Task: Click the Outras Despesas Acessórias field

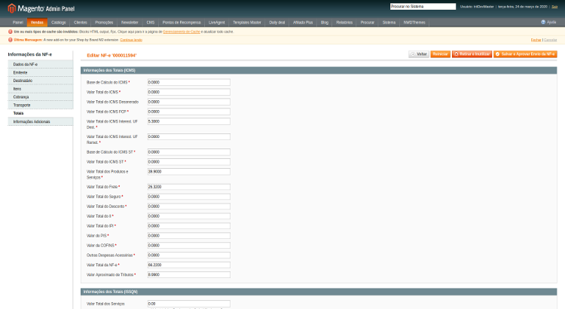Action: [189, 255]
